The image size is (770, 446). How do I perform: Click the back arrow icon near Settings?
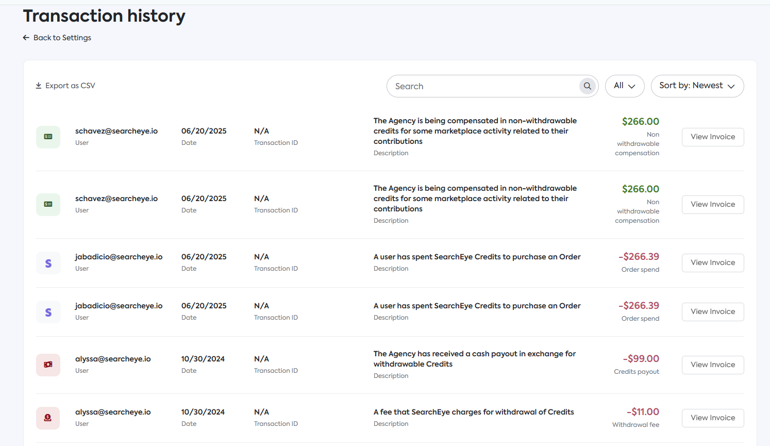(x=26, y=38)
